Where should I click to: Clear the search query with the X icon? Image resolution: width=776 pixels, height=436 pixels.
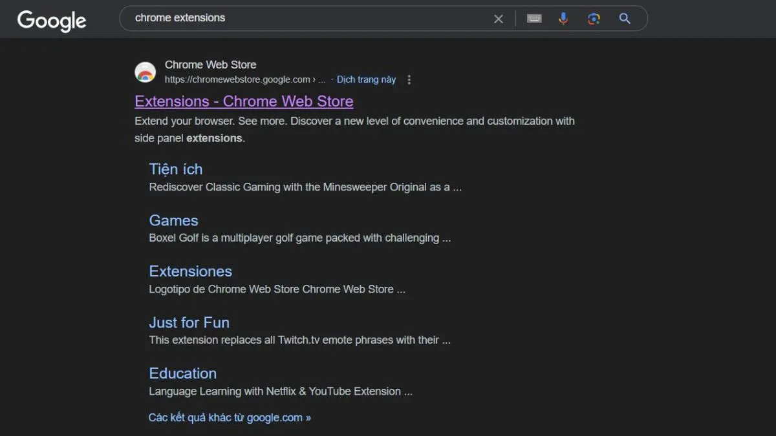click(498, 18)
